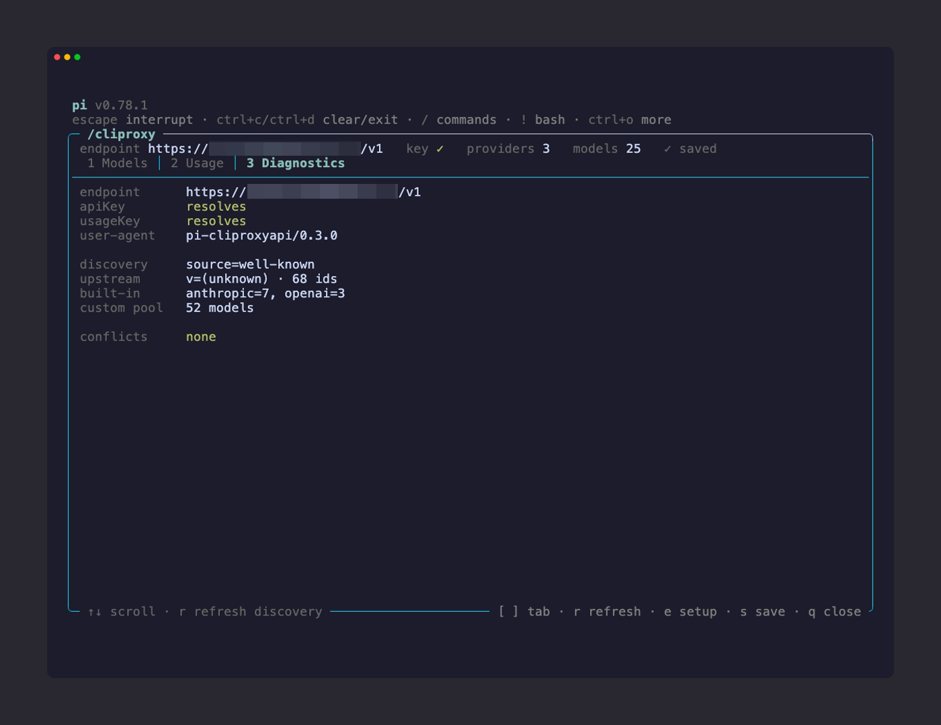Click the pi-cliproxyapi/0.3.0 user-agent value
Image resolution: width=941 pixels, height=725 pixels.
[x=261, y=236]
